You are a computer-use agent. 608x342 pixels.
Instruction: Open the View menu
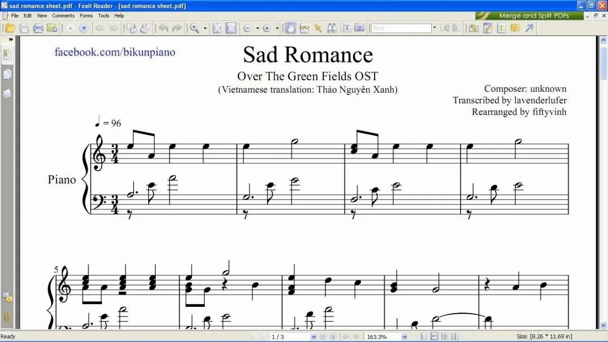click(42, 16)
